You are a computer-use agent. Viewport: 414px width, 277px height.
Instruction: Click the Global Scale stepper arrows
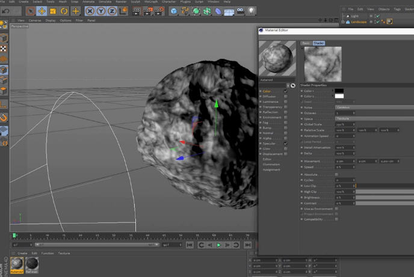[x=354, y=124]
